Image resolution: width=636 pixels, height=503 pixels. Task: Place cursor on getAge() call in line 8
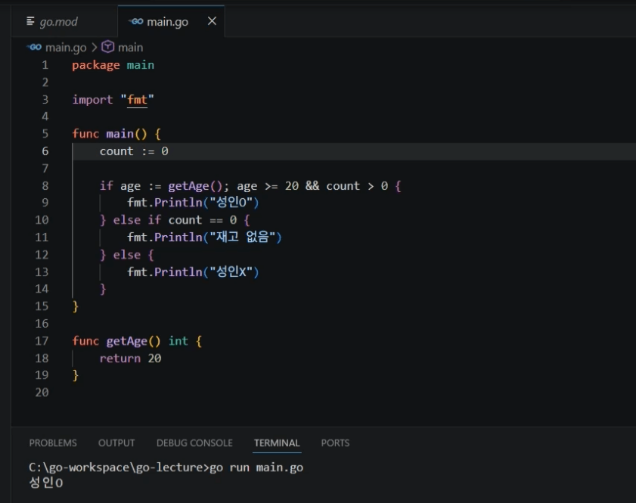(x=196, y=186)
